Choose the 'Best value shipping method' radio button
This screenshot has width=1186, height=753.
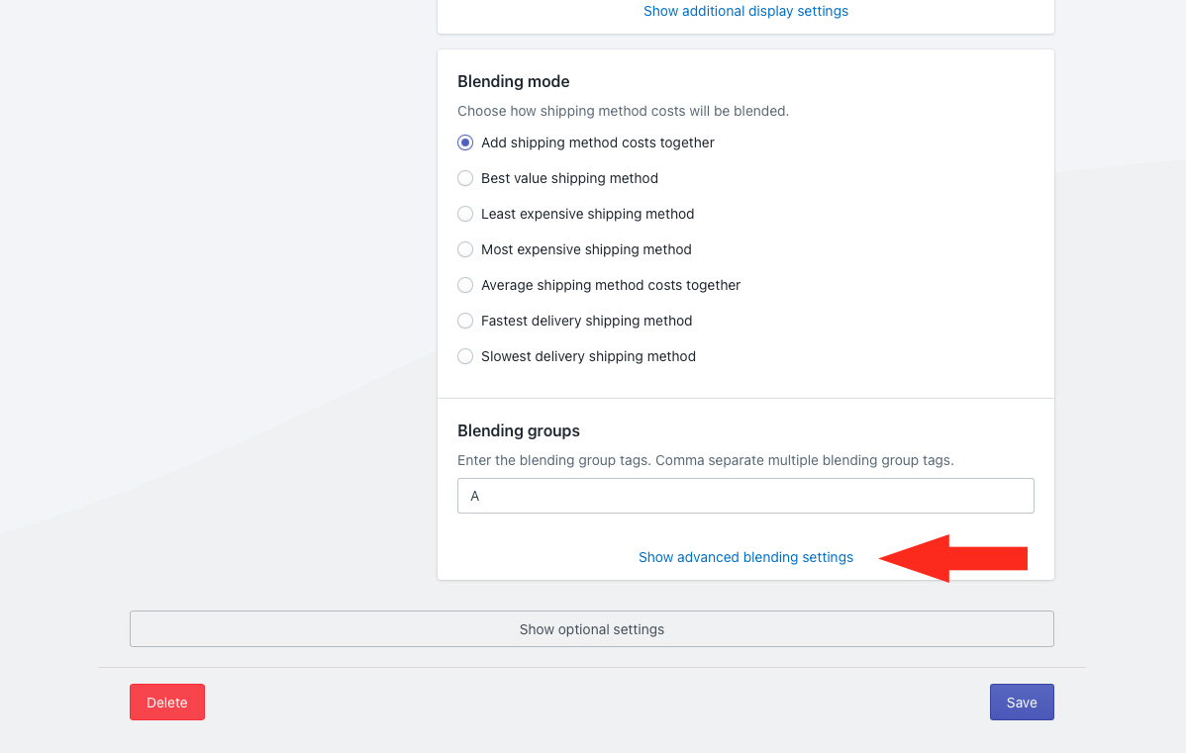click(465, 178)
